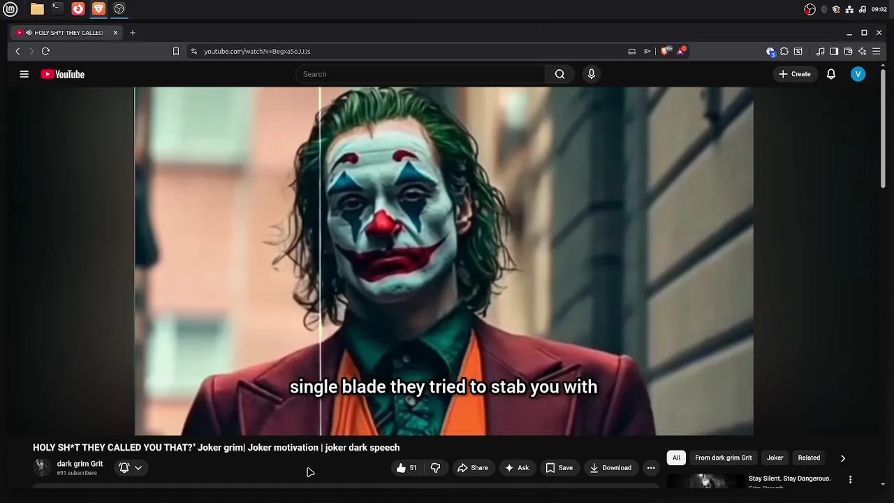Close the YouTube video browser tab

[115, 33]
